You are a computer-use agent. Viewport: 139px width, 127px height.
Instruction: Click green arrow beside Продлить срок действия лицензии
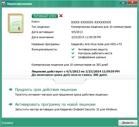(11, 89)
